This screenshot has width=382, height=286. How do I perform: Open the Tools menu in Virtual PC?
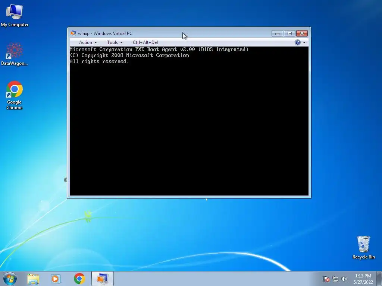115,42
